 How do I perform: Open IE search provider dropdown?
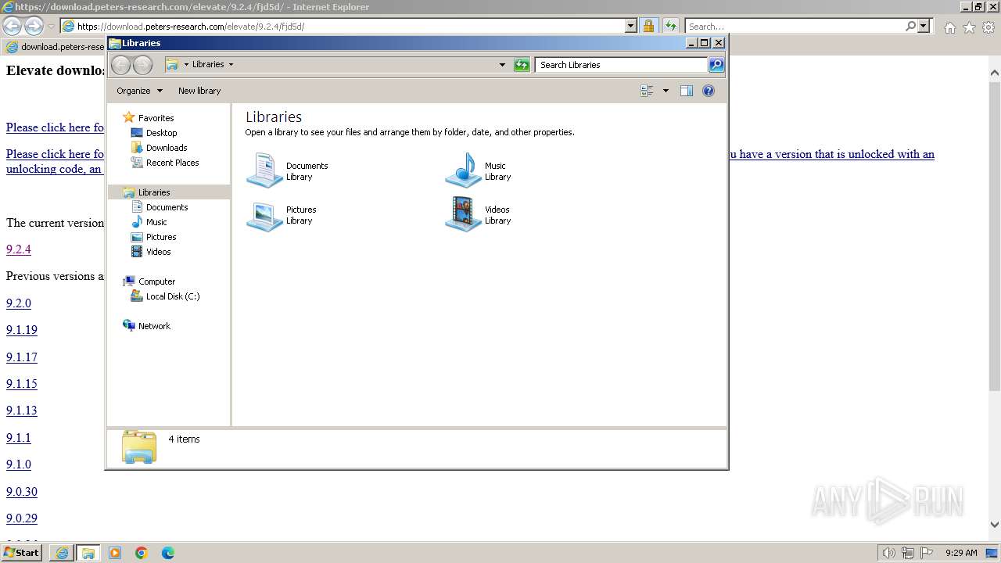point(924,26)
